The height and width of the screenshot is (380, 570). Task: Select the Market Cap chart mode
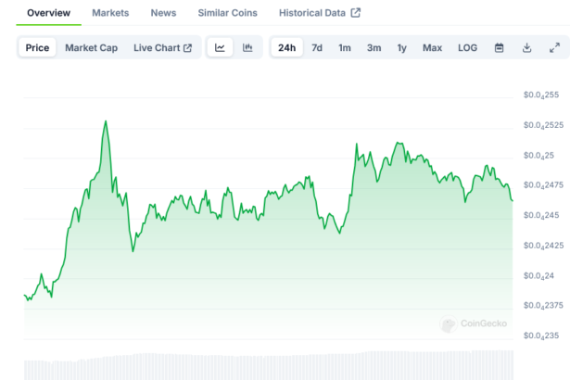[x=91, y=47]
